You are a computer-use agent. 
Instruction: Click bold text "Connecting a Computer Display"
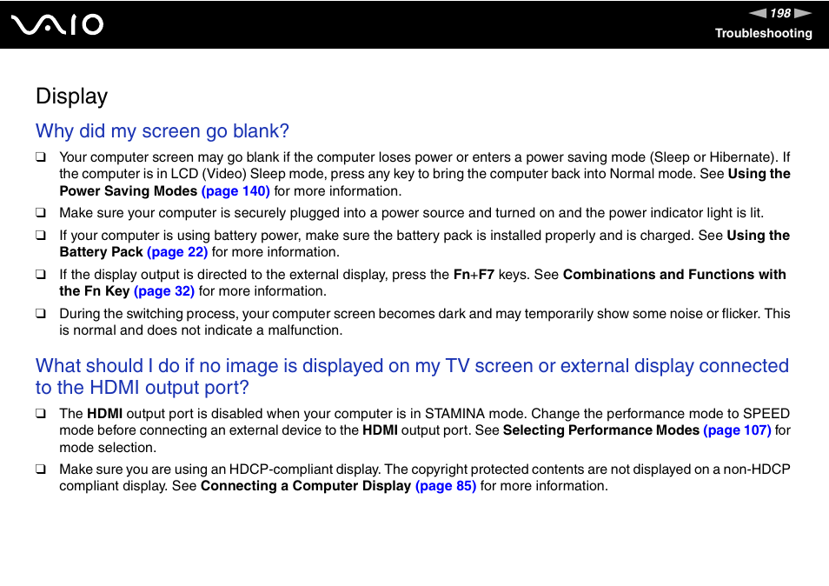(x=306, y=485)
